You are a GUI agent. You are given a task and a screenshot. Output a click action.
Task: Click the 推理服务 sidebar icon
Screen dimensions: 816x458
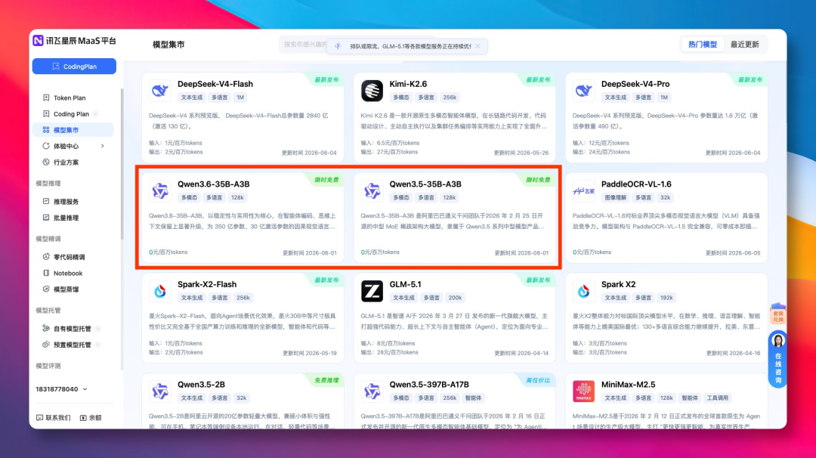pos(46,202)
